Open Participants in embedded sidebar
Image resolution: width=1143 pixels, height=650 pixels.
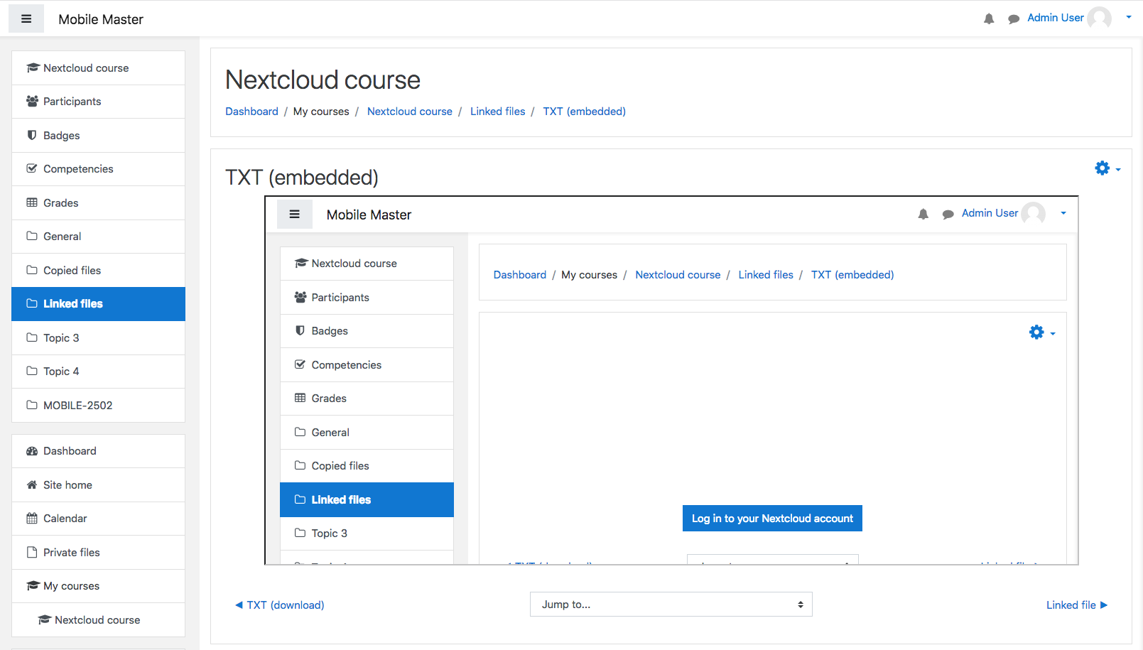click(367, 298)
